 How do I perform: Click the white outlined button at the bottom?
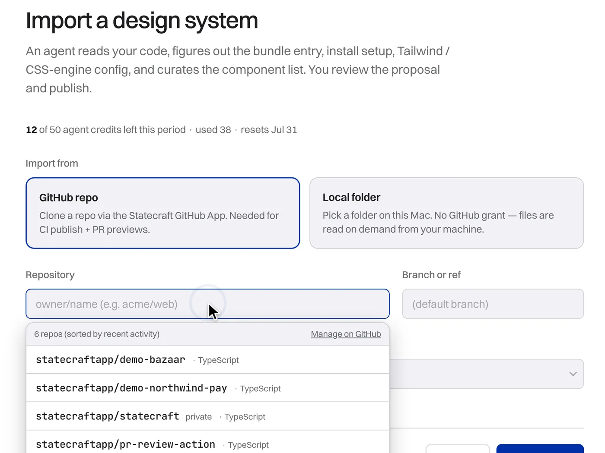click(x=458, y=449)
